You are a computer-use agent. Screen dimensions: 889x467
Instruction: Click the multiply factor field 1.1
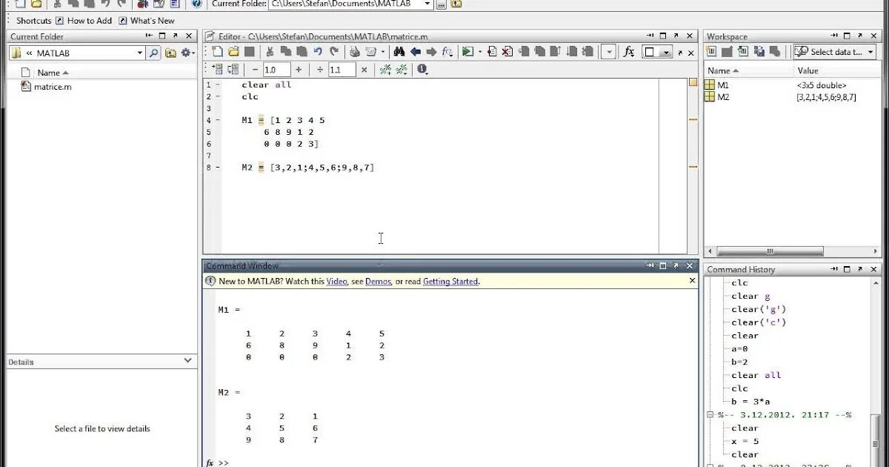tap(342, 70)
